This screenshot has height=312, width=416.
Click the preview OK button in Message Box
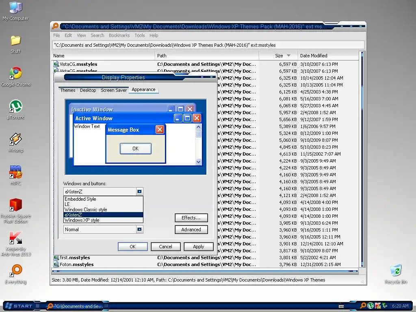pos(136,149)
